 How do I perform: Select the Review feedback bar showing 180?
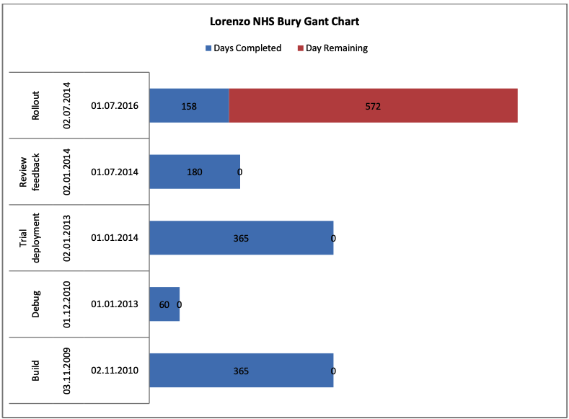pyautogui.click(x=195, y=172)
